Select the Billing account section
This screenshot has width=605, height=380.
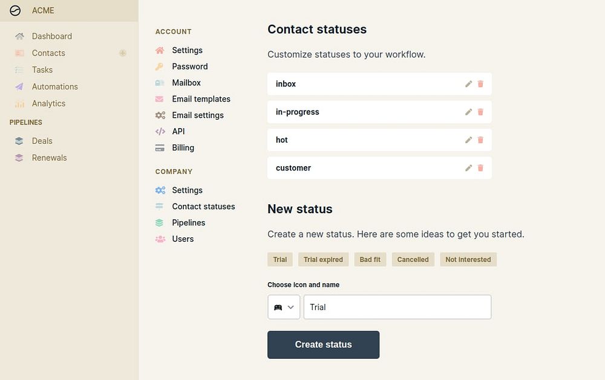click(183, 147)
